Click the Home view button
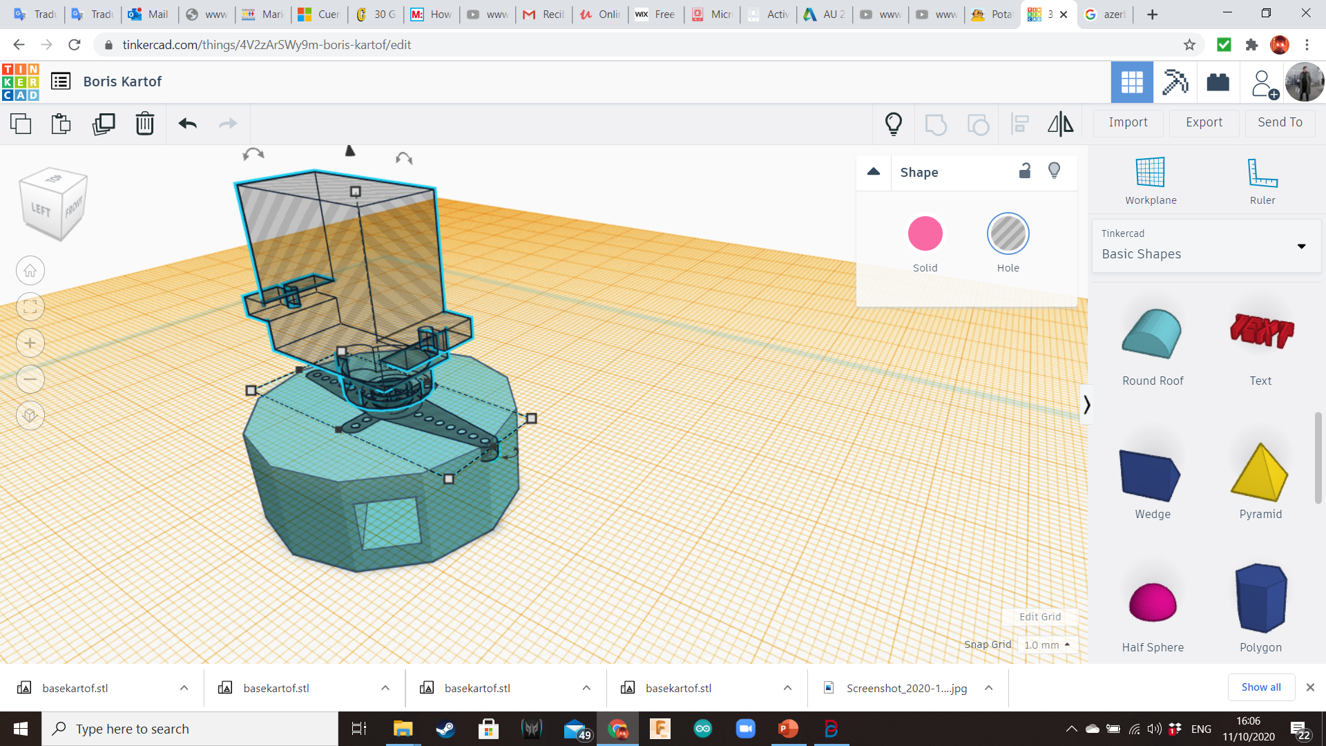1326x746 pixels. 30,271
